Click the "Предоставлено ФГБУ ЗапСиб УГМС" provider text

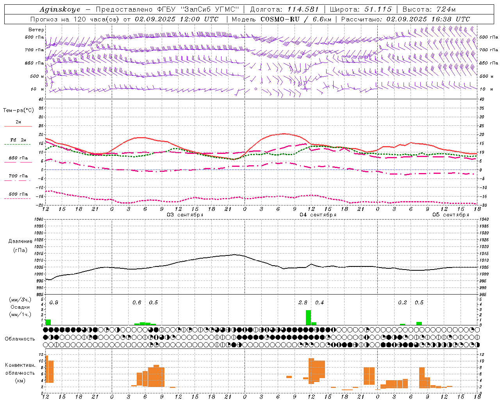click(167, 9)
